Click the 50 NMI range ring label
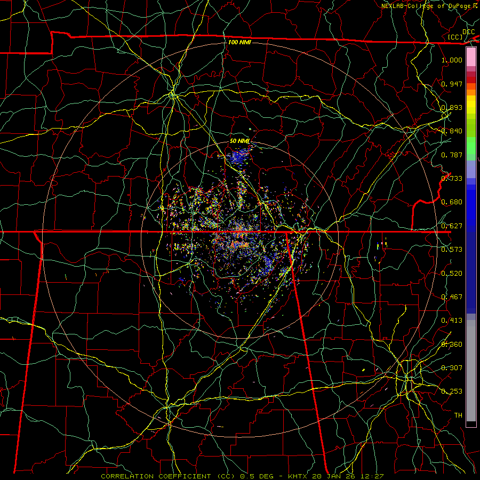 tap(239, 141)
